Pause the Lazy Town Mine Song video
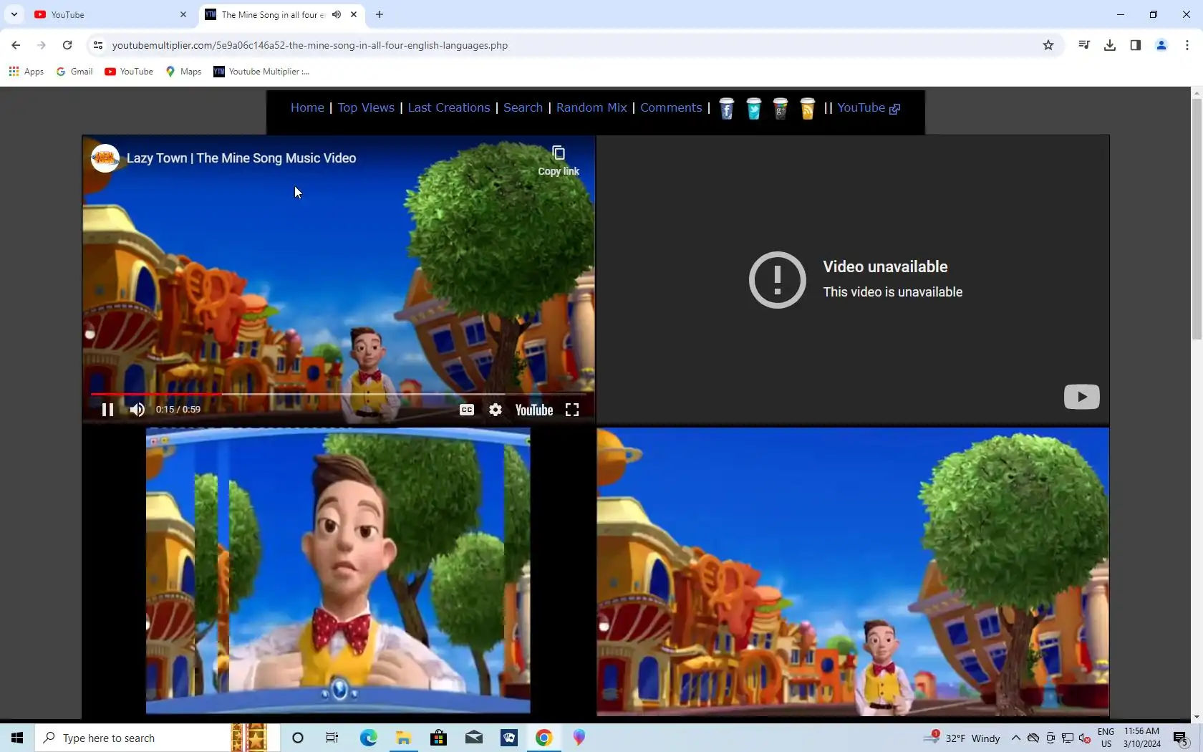The width and height of the screenshot is (1203, 752). (107, 410)
